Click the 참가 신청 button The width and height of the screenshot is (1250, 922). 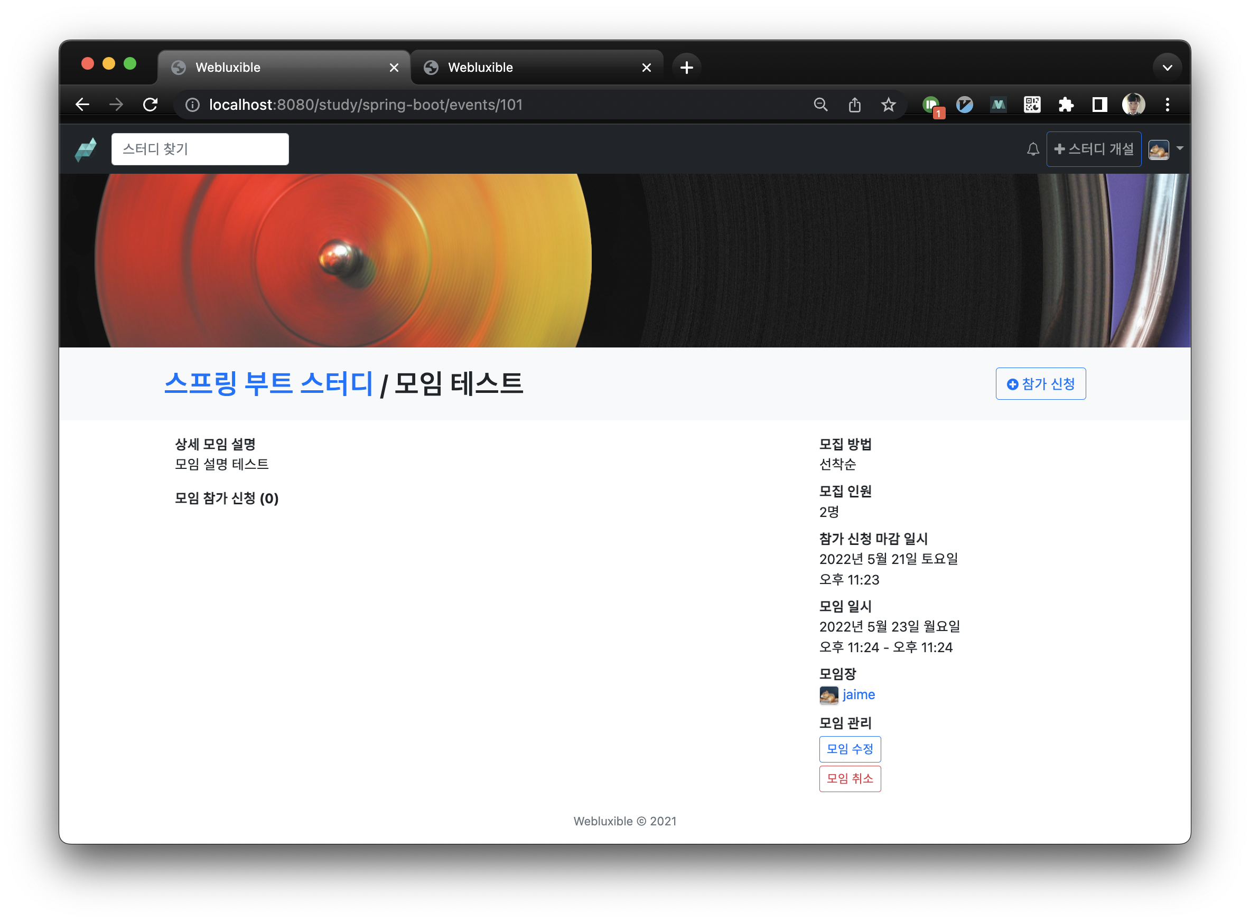[x=1041, y=383]
